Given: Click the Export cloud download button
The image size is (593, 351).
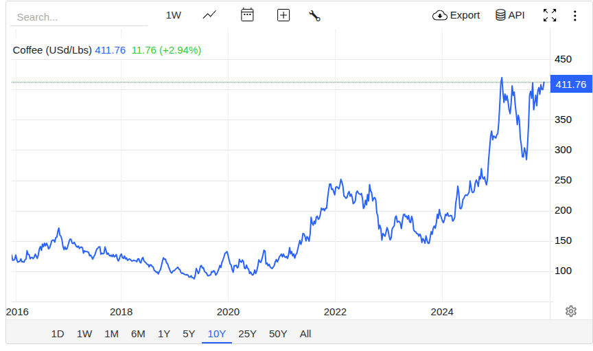Looking at the screenshot, I should point(456,15).
